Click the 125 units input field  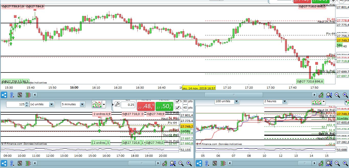click(x=16, y=104)
